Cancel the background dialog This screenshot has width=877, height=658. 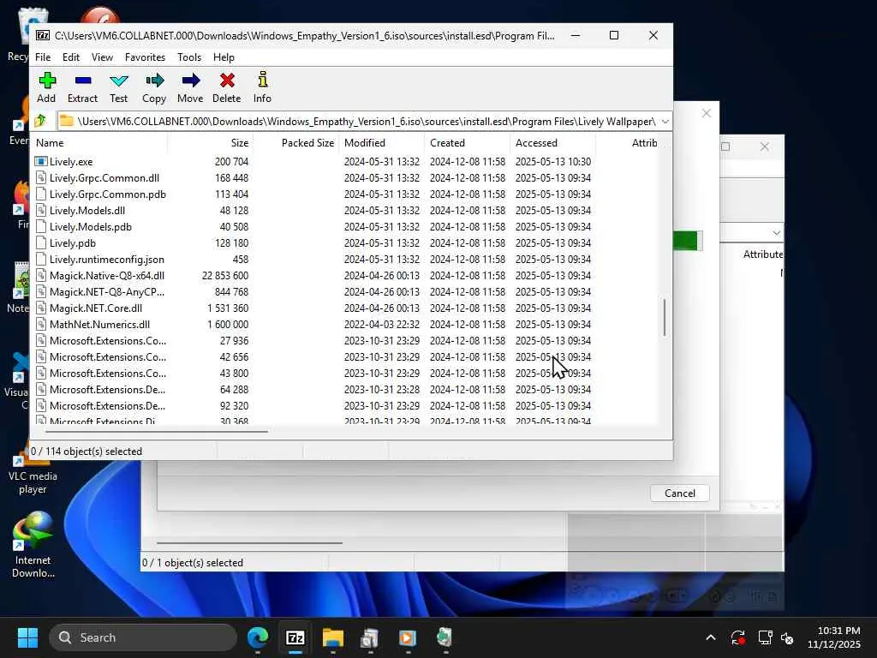[x=680, y=493]
